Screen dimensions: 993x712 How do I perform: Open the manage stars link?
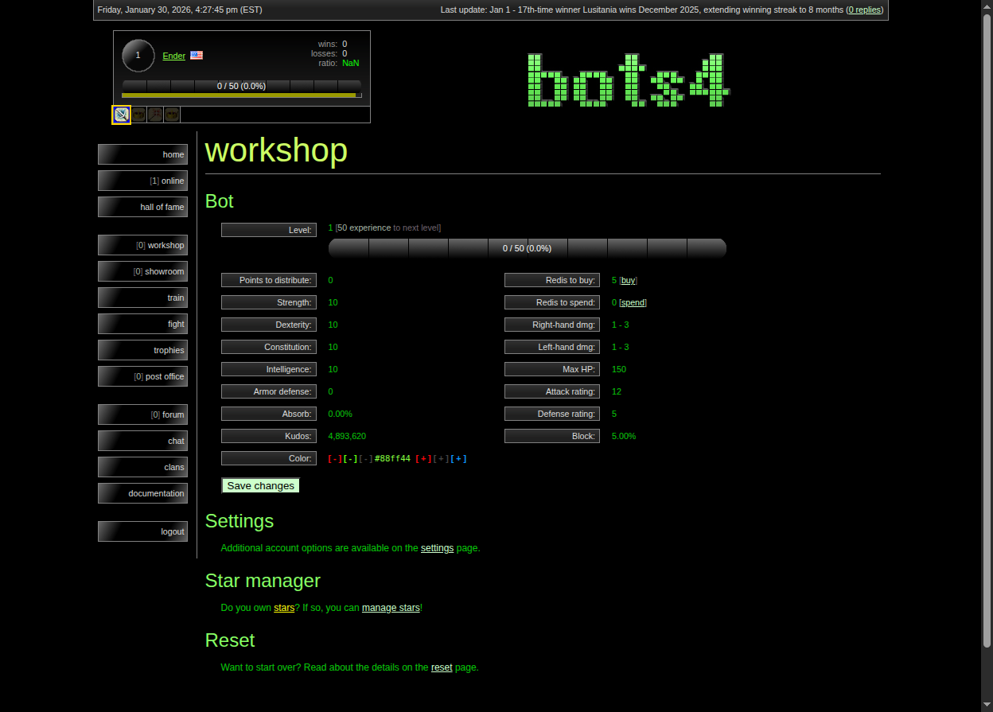[x=391, y=608]
